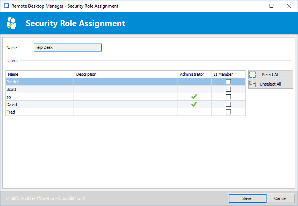Screen dimensions: 298x206
Task: Mark Fred as a member
Action: [x=228, y=112]
